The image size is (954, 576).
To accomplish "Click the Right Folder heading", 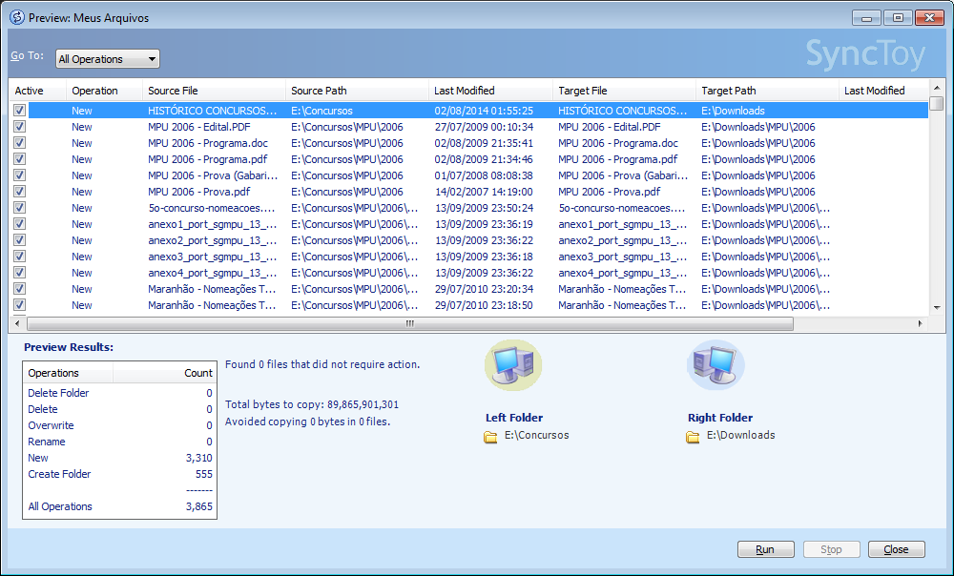I will (720, 418).
